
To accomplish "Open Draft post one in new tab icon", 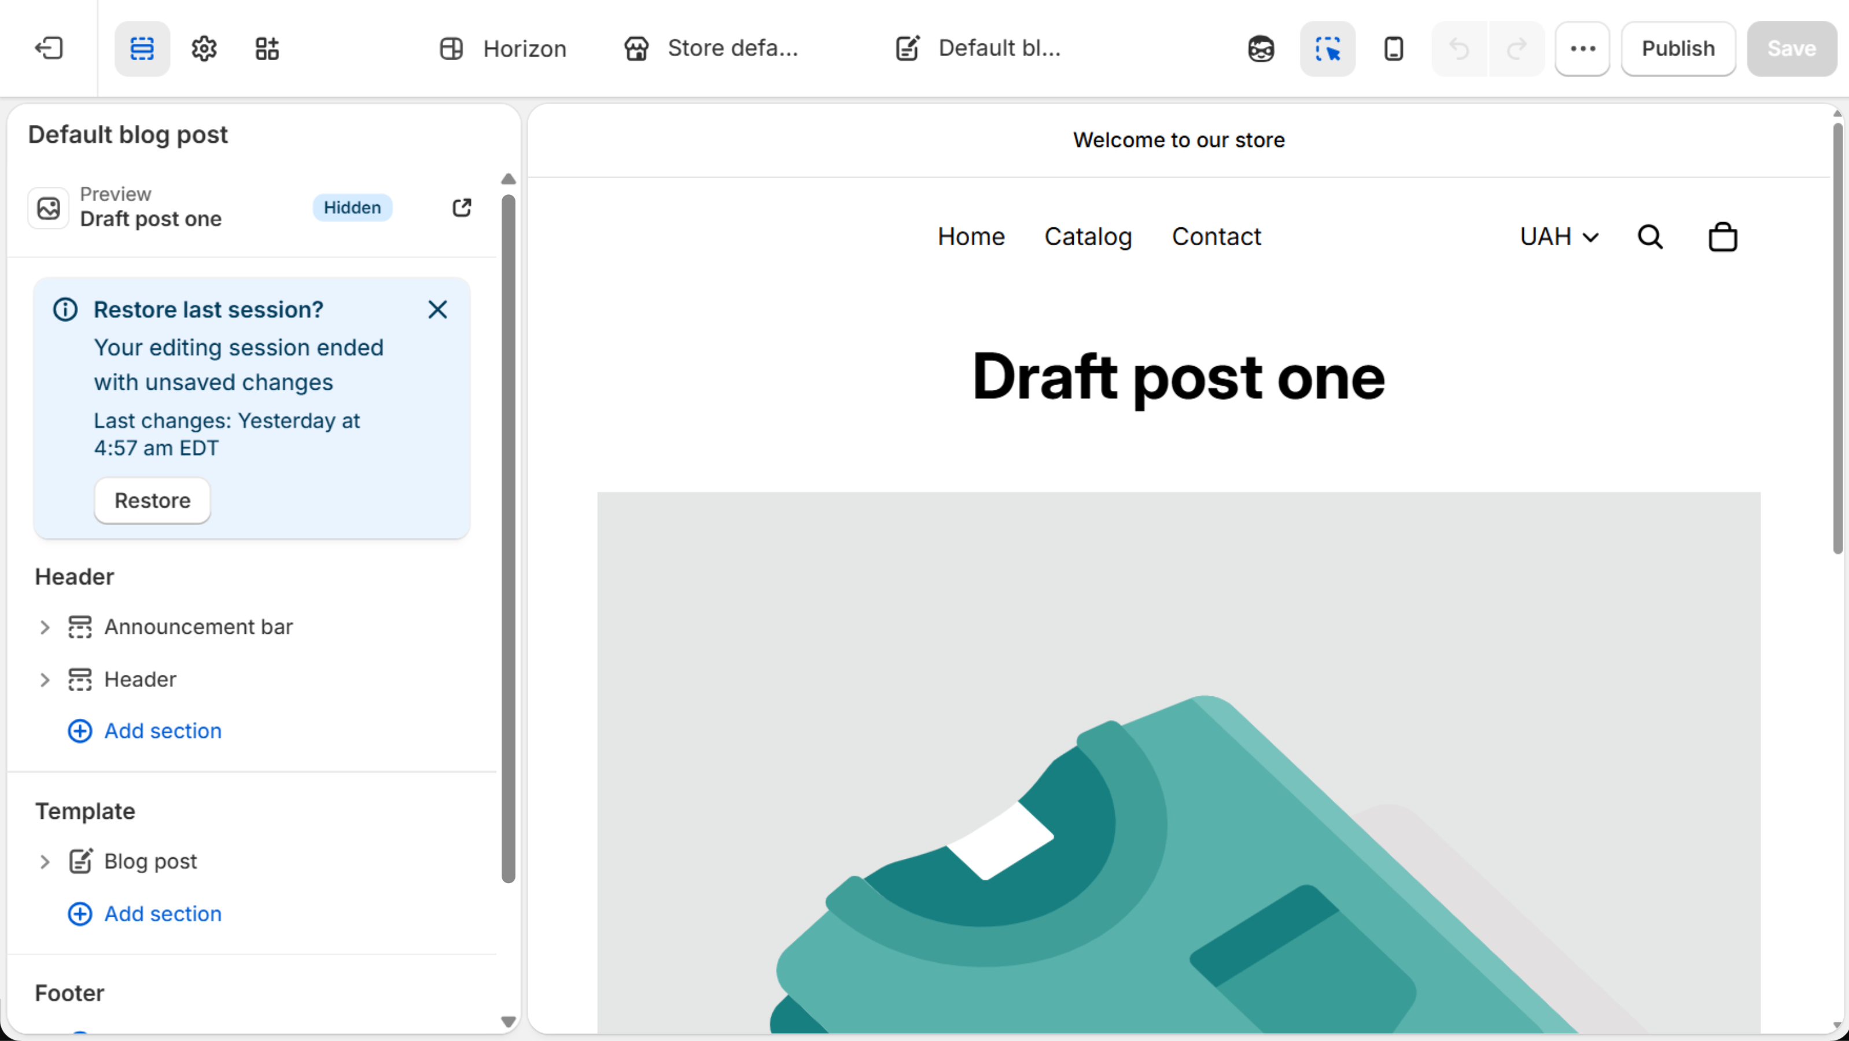I will click(x=462, y=208).
